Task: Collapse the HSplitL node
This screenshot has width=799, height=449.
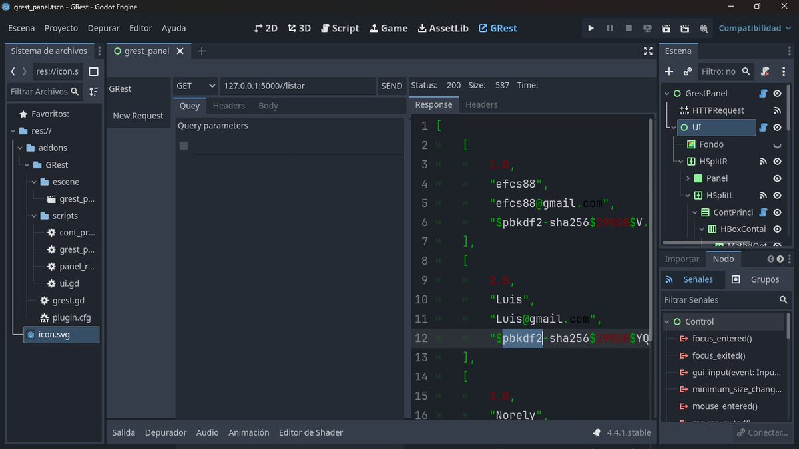Action: pyautogui.click(x=688, y=195)
